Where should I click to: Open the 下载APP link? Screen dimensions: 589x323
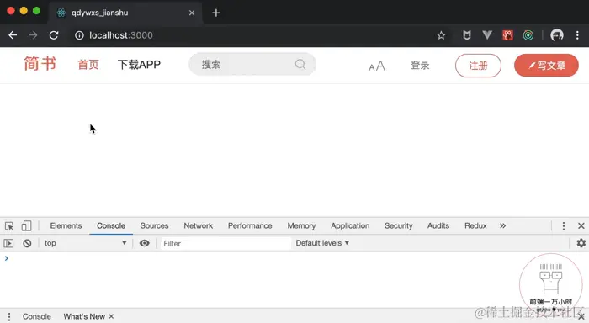coord(139,65)
